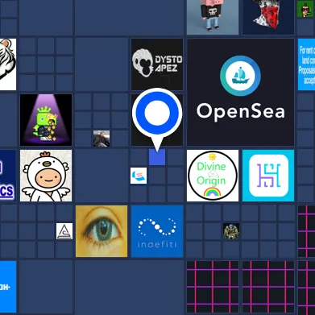Image resolution: width=315 pixels, height=315 pixels.
Task: Click the small photo of person tile
Action: point(102,139)
